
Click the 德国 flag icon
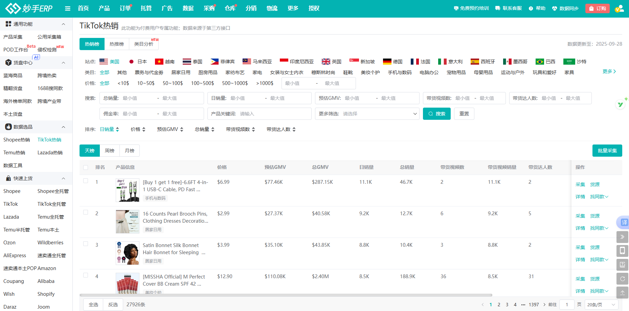387,62
